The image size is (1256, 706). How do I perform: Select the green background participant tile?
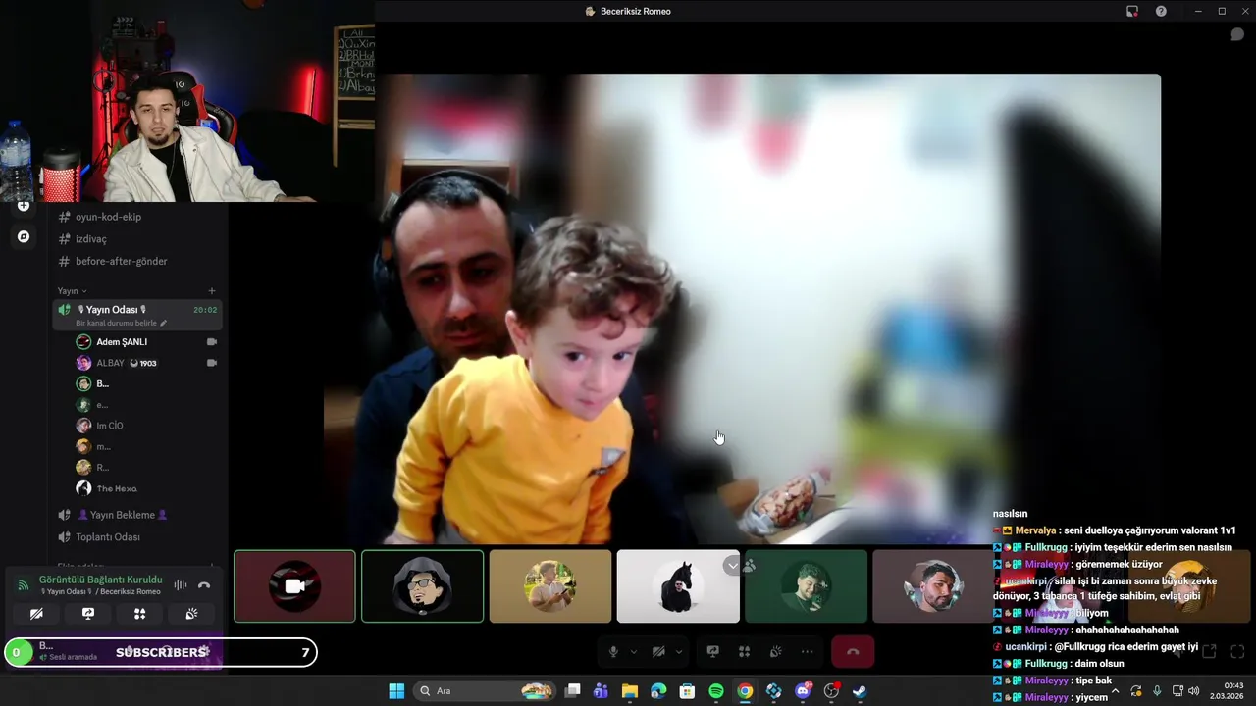[x=806, y=586]
